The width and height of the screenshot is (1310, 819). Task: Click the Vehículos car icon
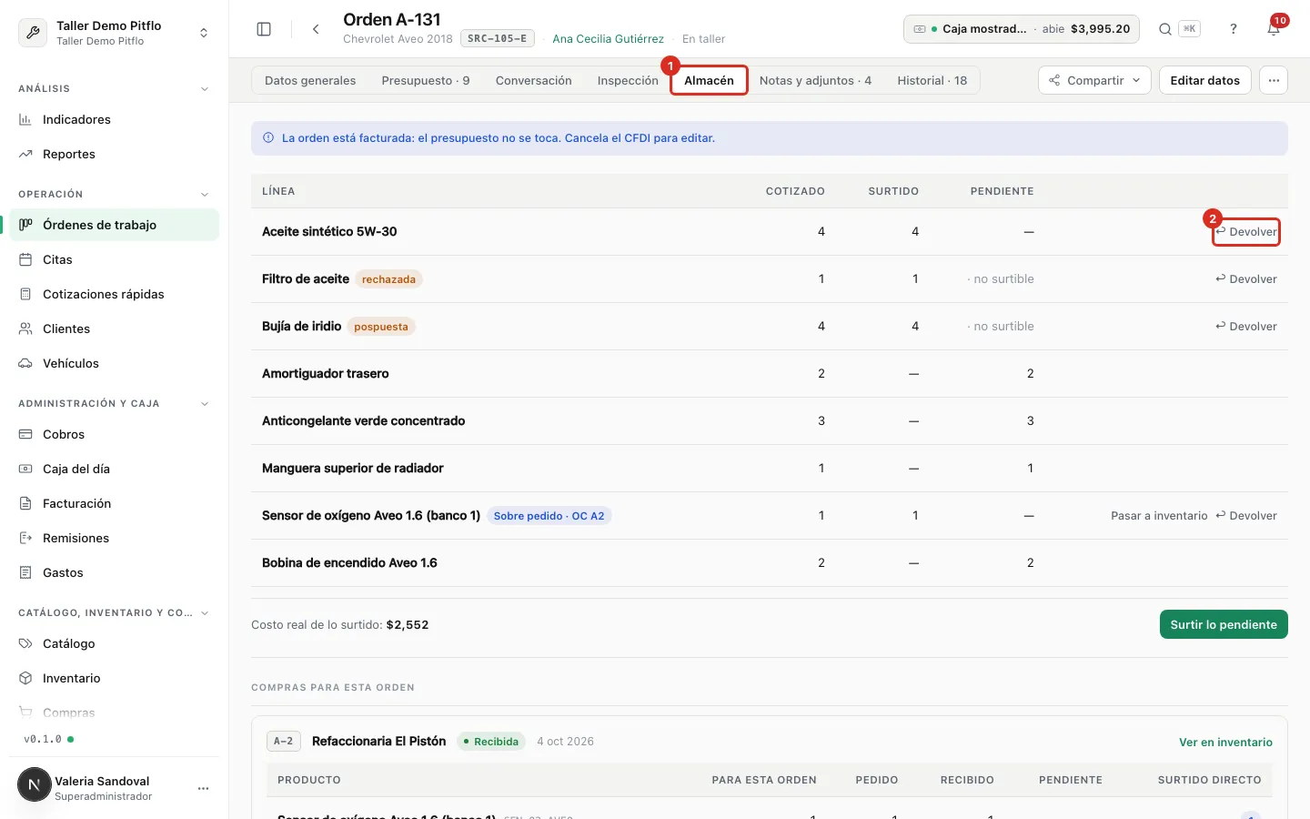click(x=25, y=363)
